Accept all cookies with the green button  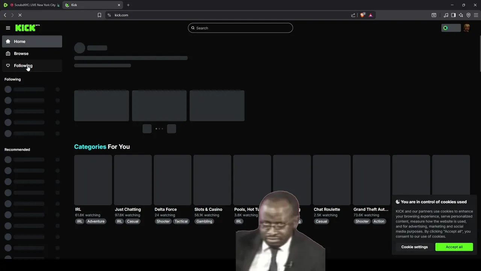[454, 247]
